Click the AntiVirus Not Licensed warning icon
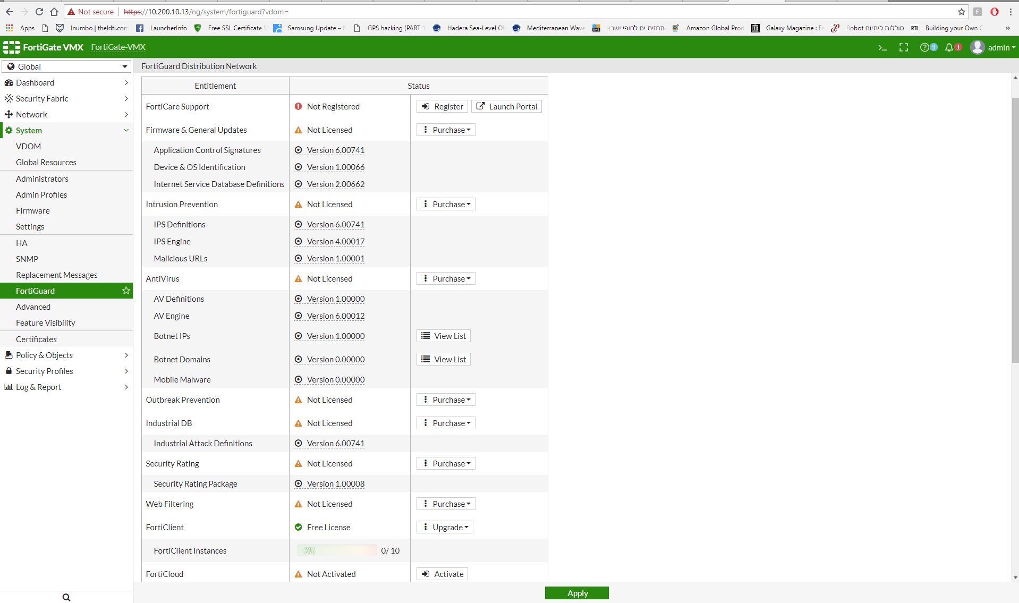Image resolution: width=1019 pixels, height=603 pixels. click(x=298, y=278)
